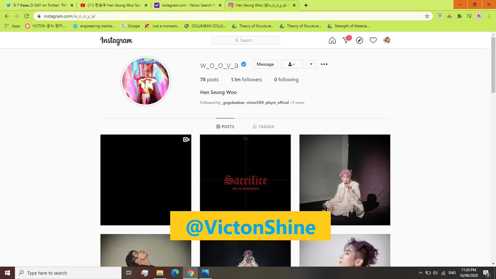Open the VICTON bookmark
The width and height of the screenshot is (496, 279).
click(45, 26)
